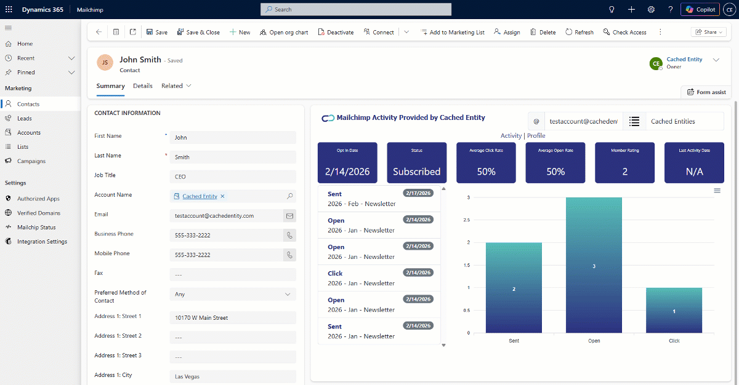Select the Click activity list entry
This screenshot has width=739, height=385.
point(379,278)
